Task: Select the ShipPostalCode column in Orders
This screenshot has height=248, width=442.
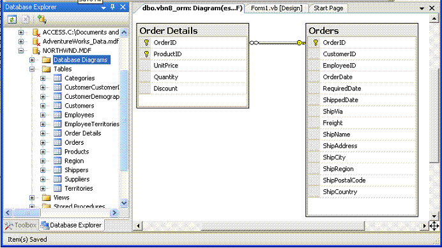Action: pyautogui.click(x=362, y=180)
